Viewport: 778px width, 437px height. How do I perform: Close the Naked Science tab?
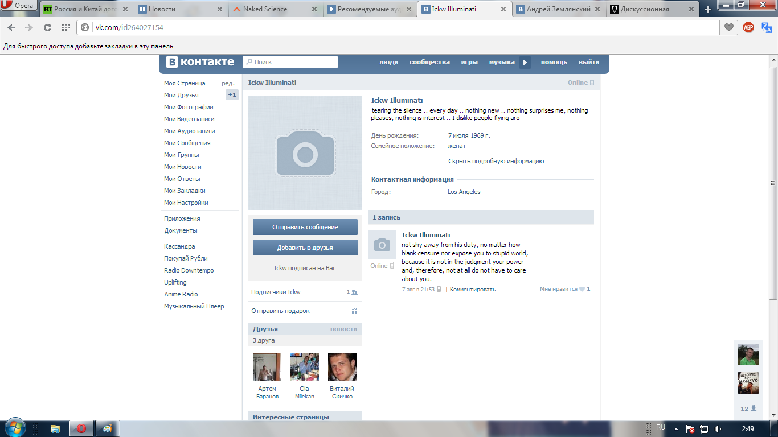click(314, 9)
